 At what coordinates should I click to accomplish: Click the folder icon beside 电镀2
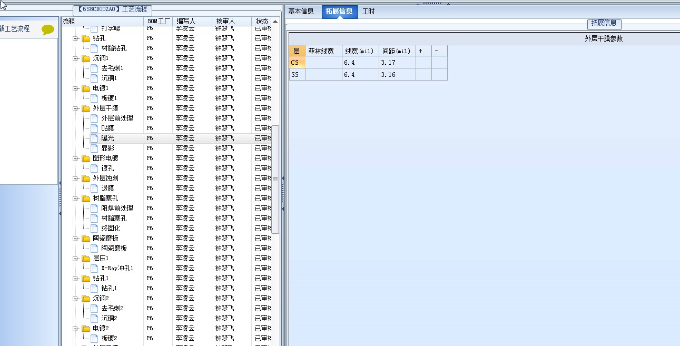pyautogui.click(x=86, y=329)
